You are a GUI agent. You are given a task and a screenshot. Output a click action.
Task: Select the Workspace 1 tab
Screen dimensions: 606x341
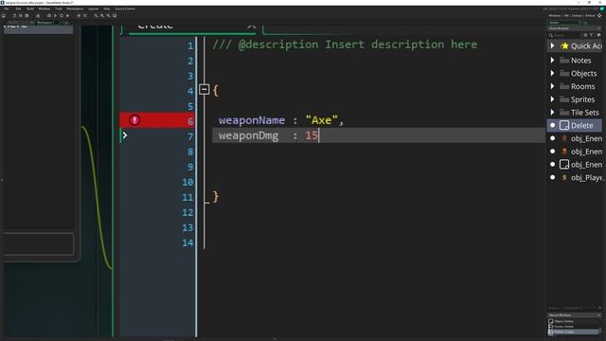[45, 23]
